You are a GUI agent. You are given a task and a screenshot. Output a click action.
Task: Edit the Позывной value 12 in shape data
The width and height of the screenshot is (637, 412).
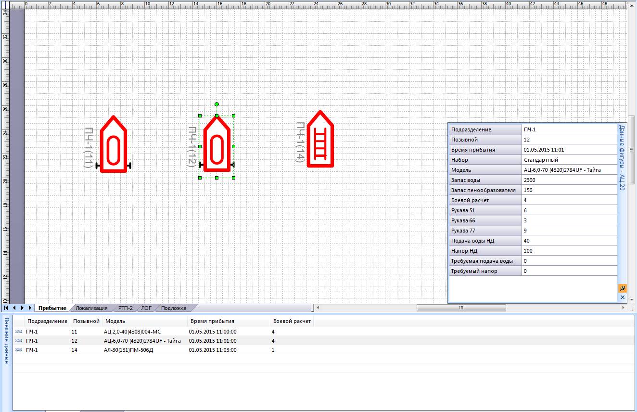point(569,140)
